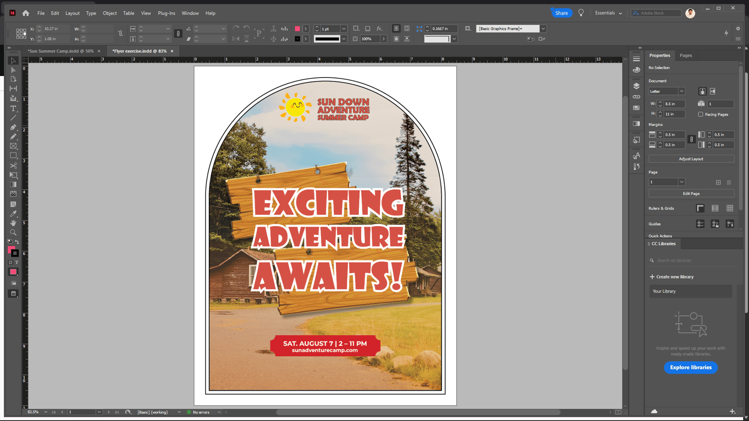Open the Links panel icon

(636, 97)
